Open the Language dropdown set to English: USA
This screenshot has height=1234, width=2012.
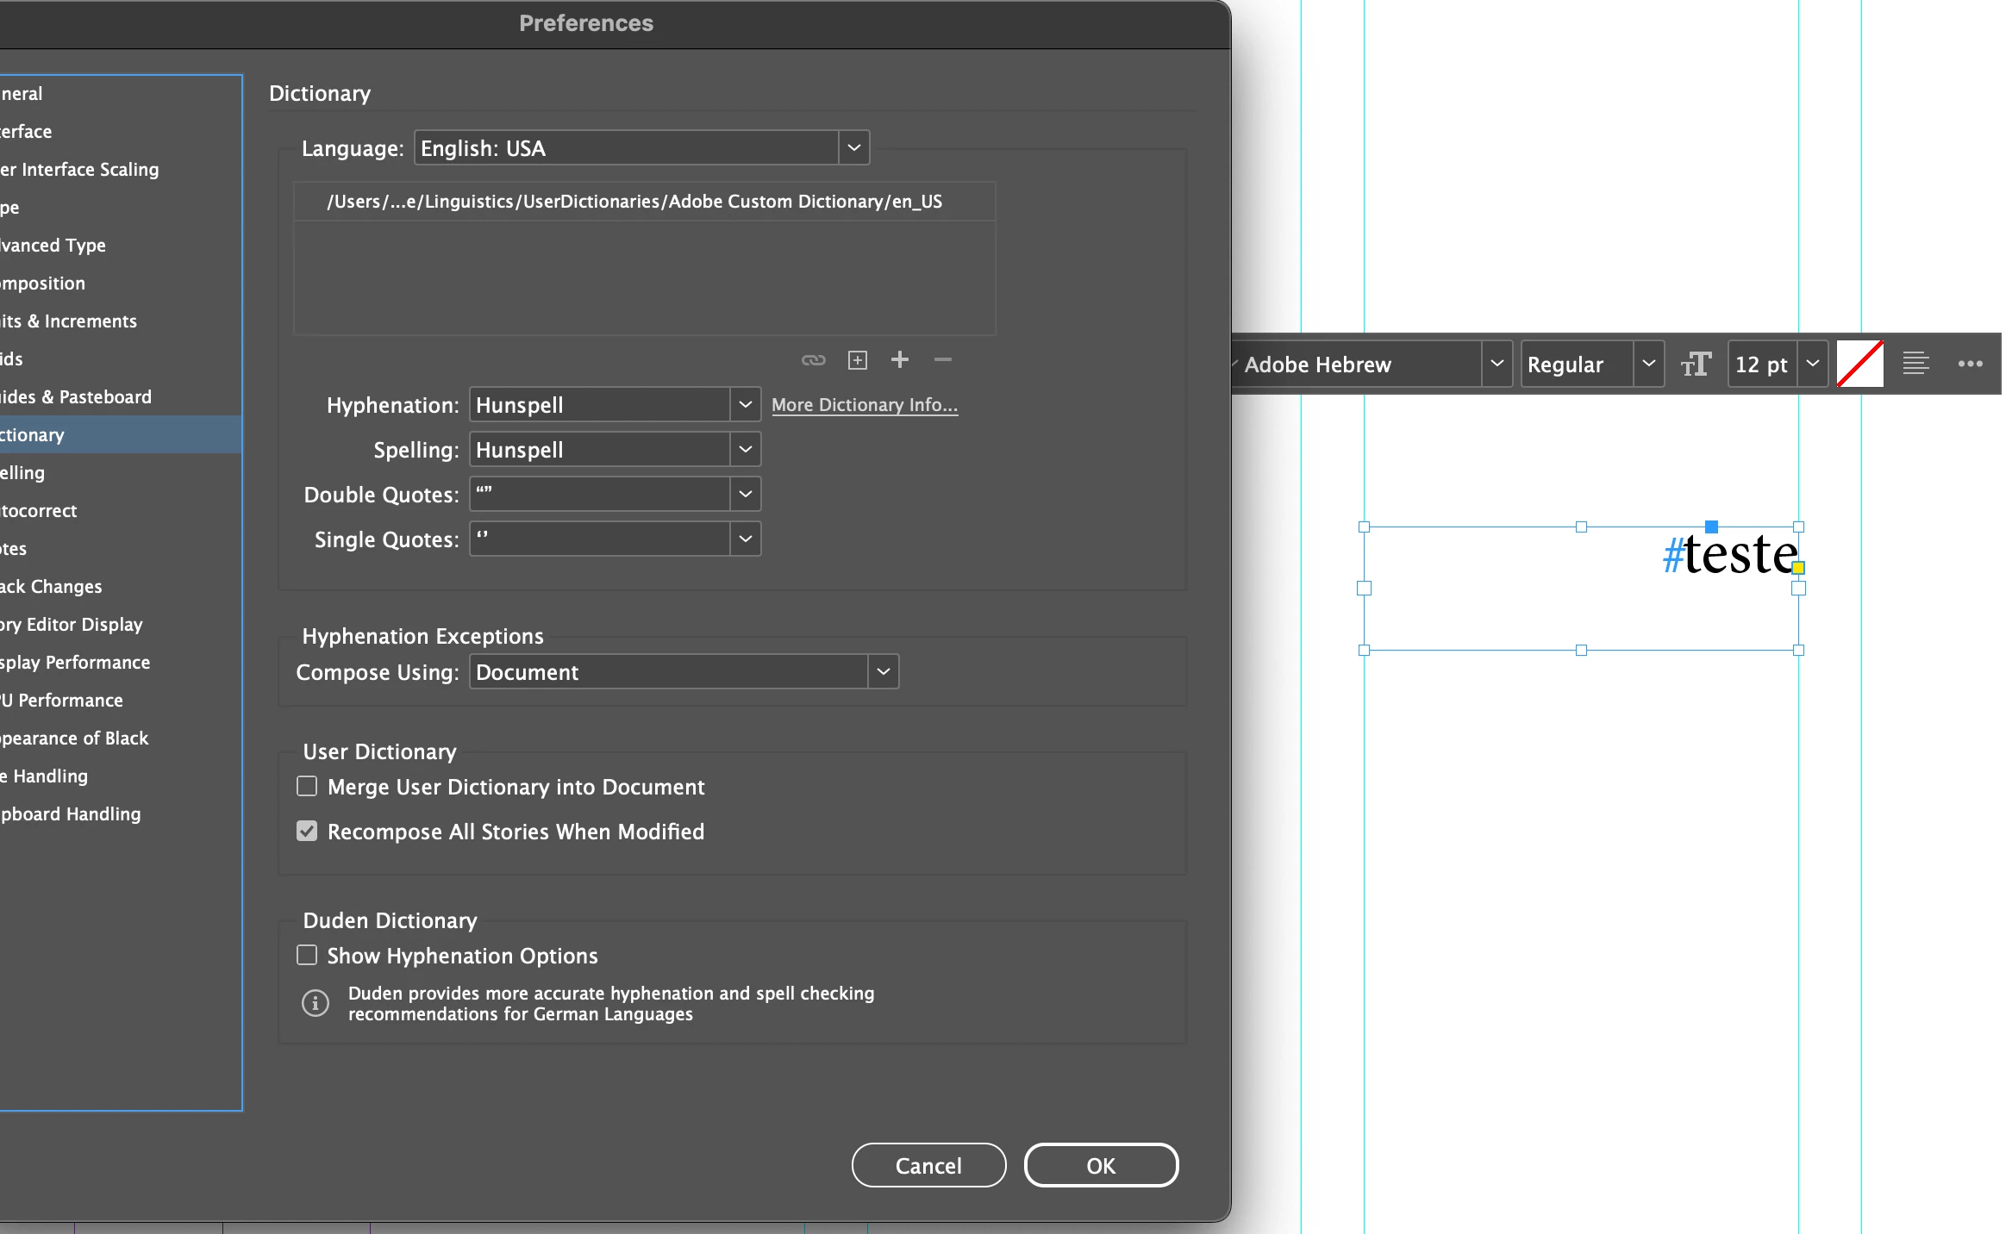(x=641, y=148)
